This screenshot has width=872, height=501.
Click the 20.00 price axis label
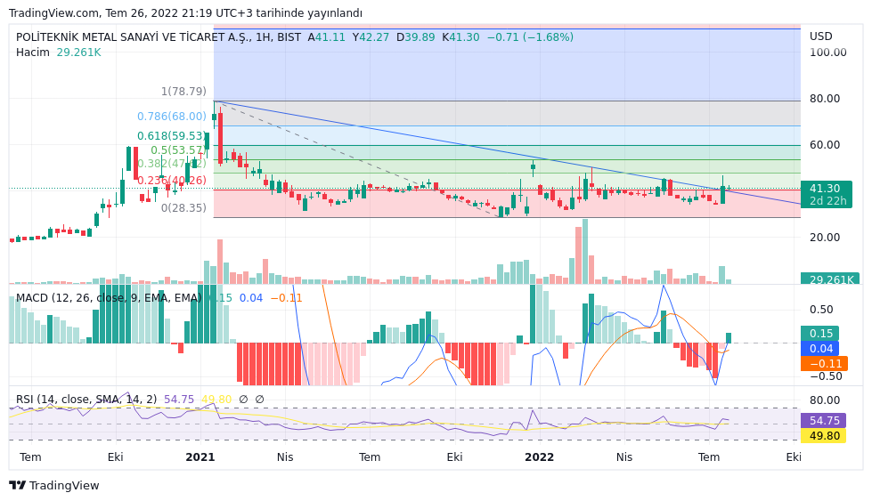[825, 238]
